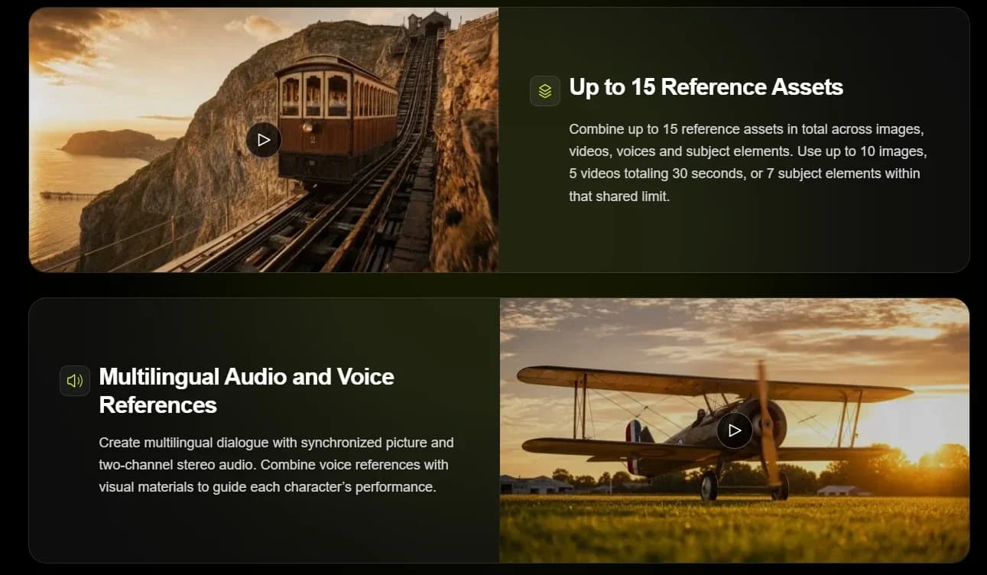The image size is (987, 575).
Task: Open the funicular tram cliffside thumbnail image
Action: [x=264, y=140]
